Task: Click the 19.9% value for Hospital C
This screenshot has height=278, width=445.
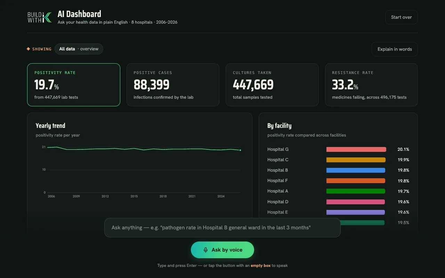Action: coord(403,160)
